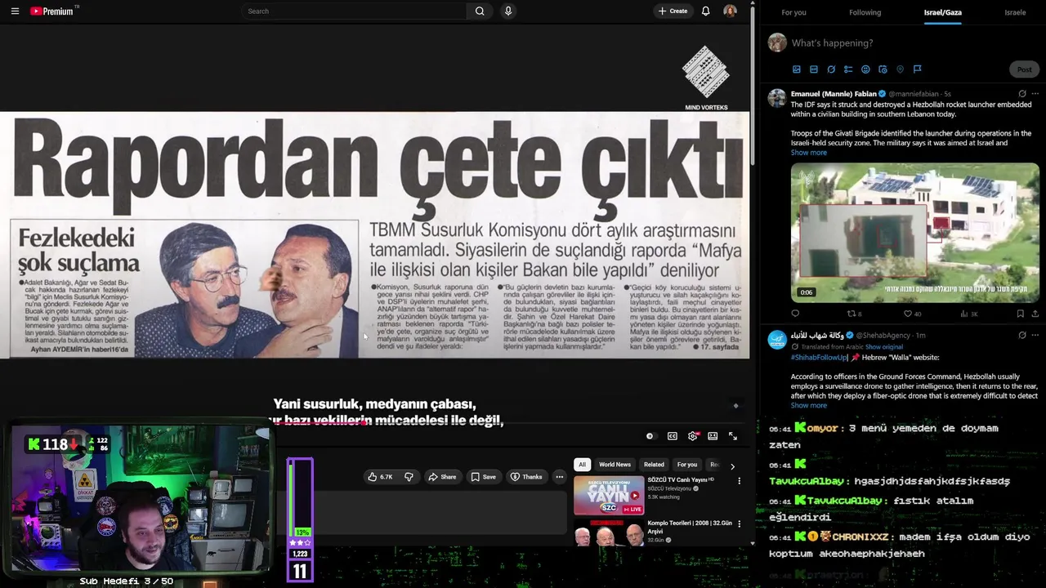Repost Emanuel Fabian's post with 8 reposts

point(854,314)
